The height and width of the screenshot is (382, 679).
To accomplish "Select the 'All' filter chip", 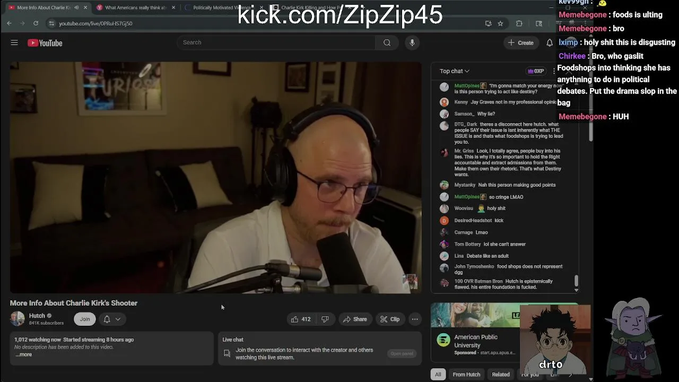I will click(x=438, y=375).
